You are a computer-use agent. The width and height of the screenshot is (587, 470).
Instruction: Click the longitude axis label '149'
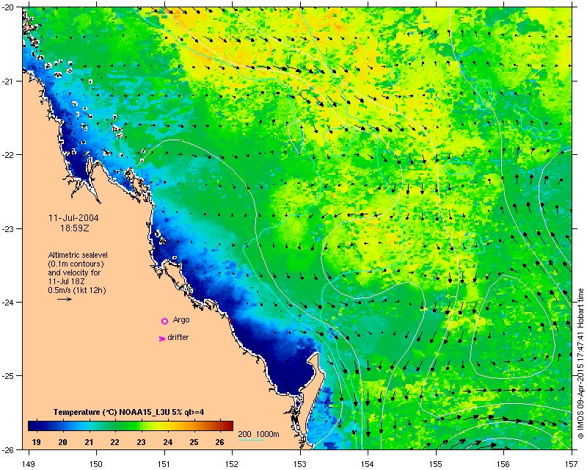pos(29,464)
